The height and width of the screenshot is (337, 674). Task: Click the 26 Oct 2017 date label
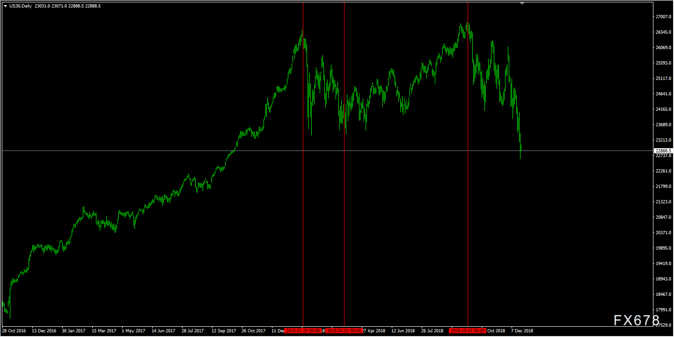[x=254, y=331]
